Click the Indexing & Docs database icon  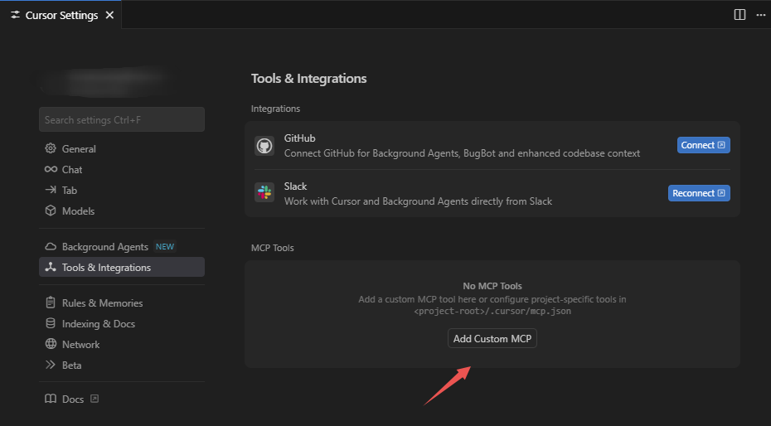[x=50, y=323]
